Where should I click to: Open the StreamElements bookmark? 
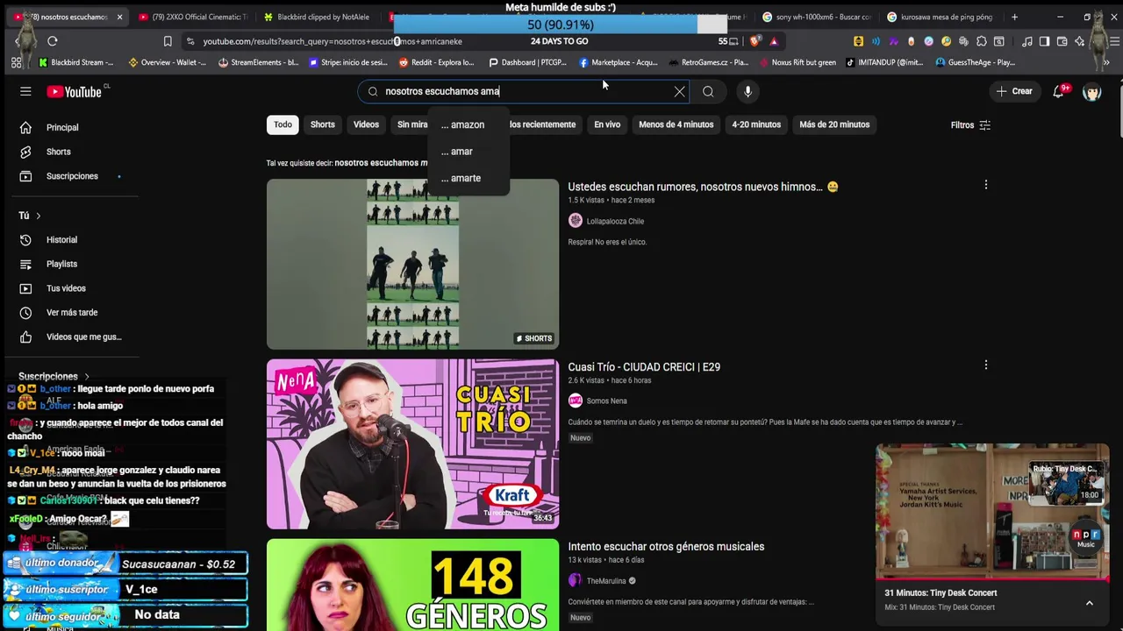[258, 62]
